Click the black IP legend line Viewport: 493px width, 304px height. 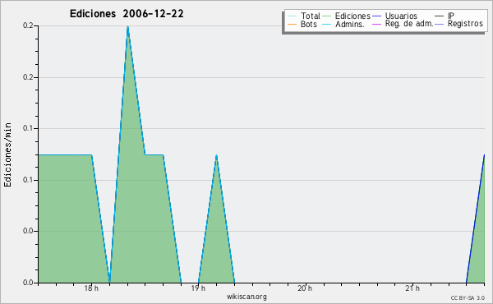(x=440, y=16)
